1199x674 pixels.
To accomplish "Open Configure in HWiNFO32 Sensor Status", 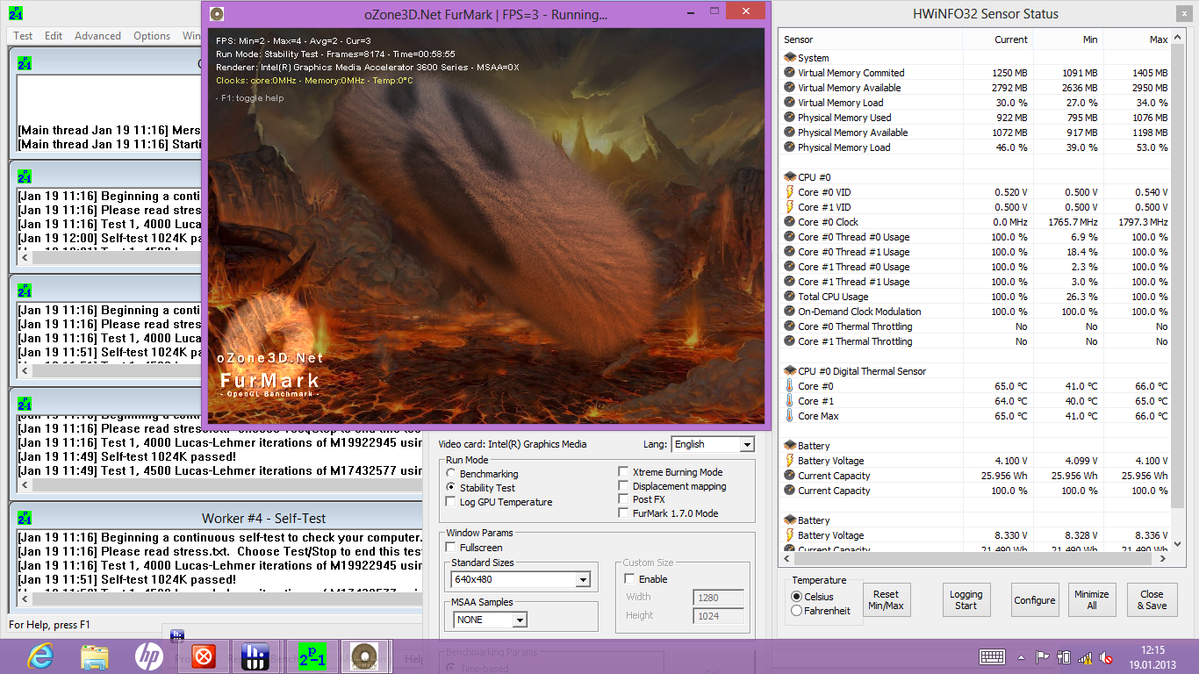I will 1035,599.
